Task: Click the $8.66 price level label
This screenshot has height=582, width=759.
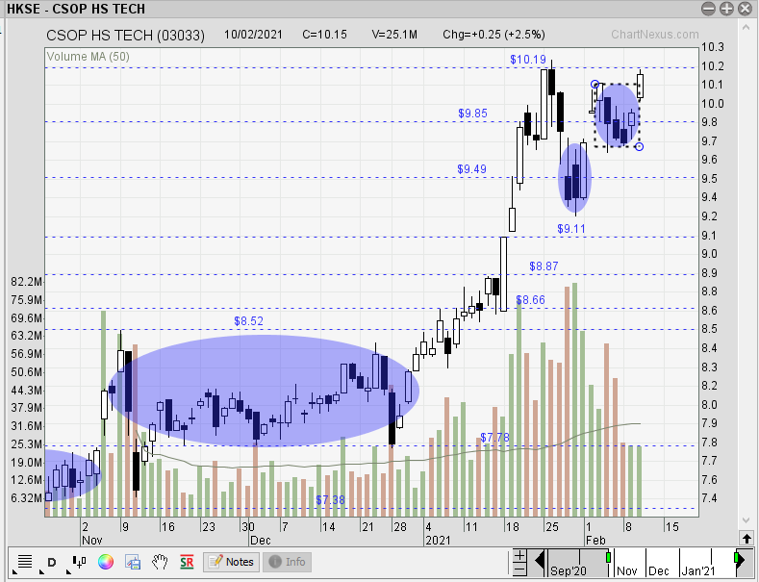Action: pyautogui.click(x=530, y=300)
